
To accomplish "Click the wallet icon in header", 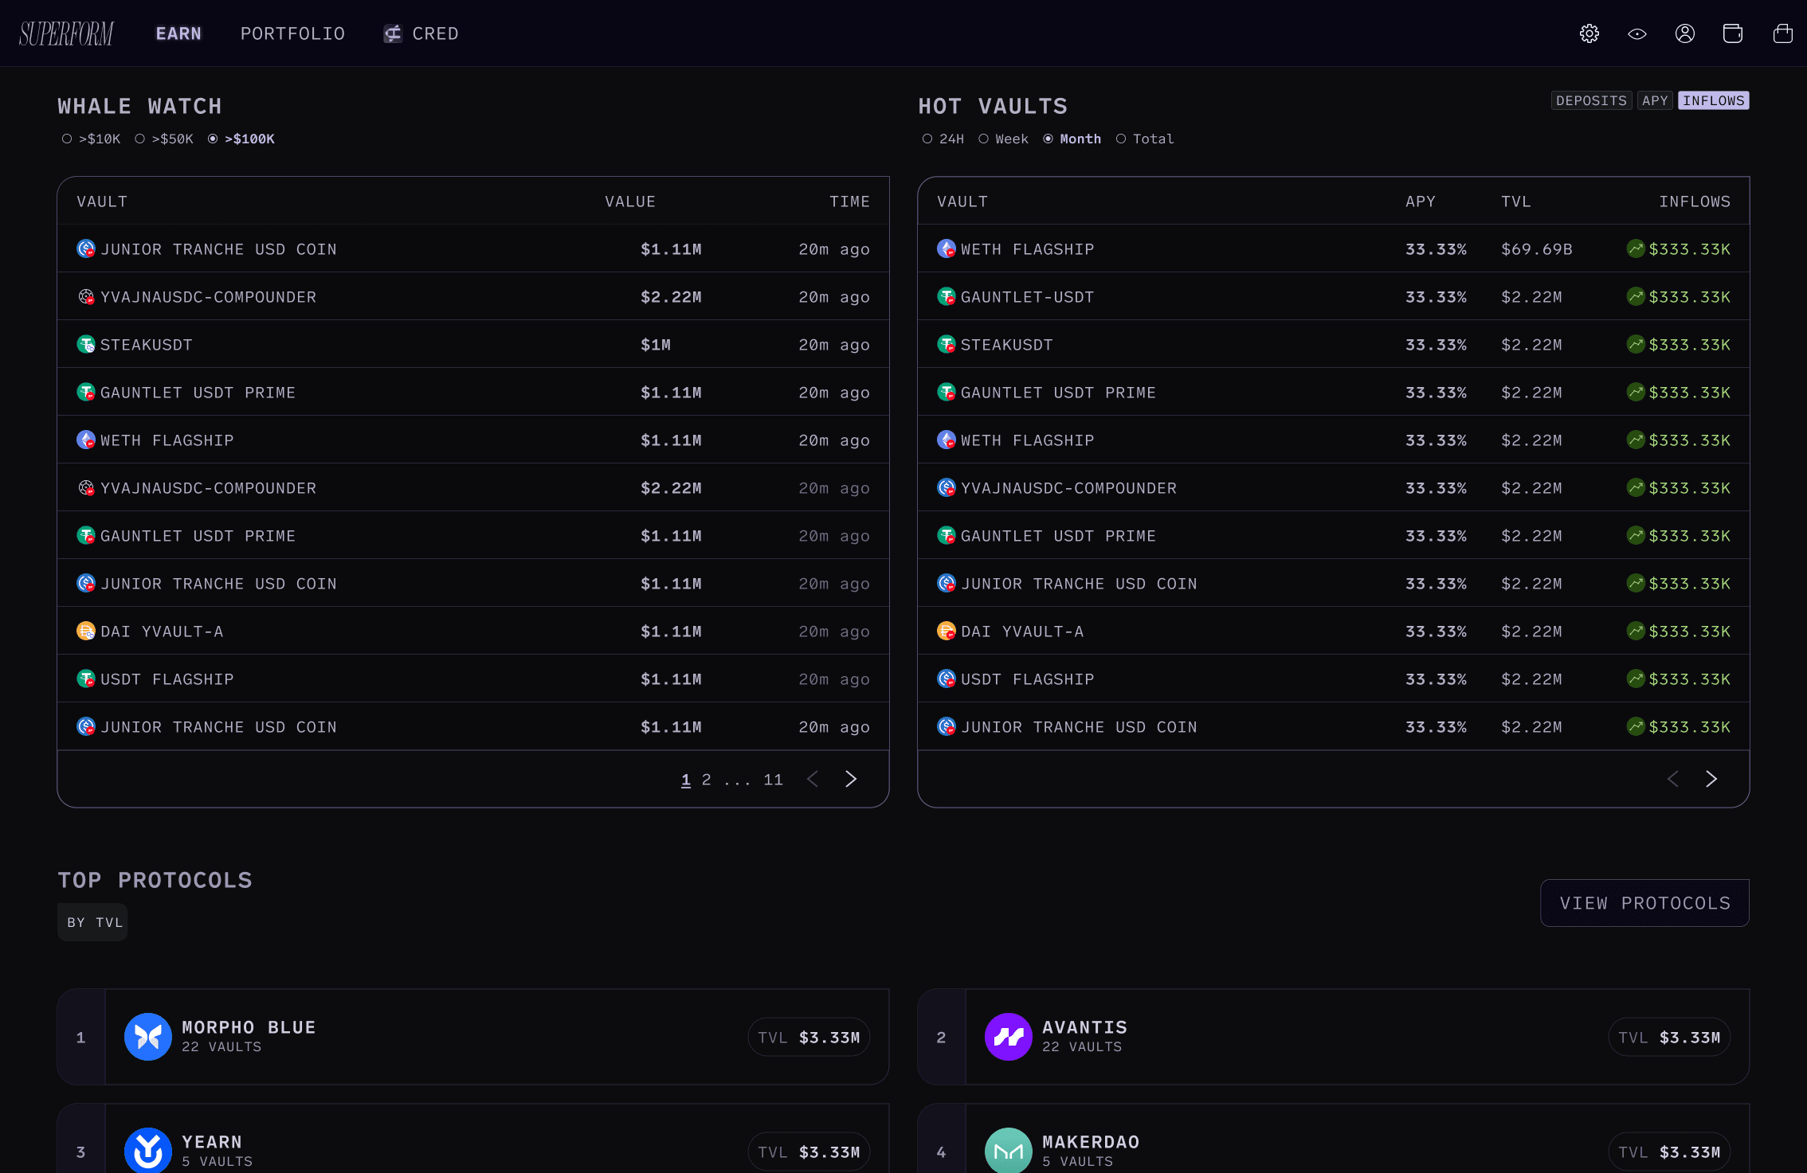I will tap(1732, 33).
